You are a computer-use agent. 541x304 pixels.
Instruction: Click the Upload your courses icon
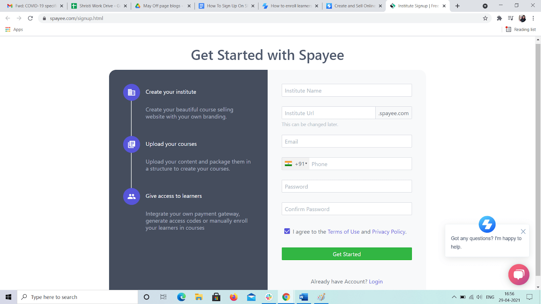coord(132,144)
